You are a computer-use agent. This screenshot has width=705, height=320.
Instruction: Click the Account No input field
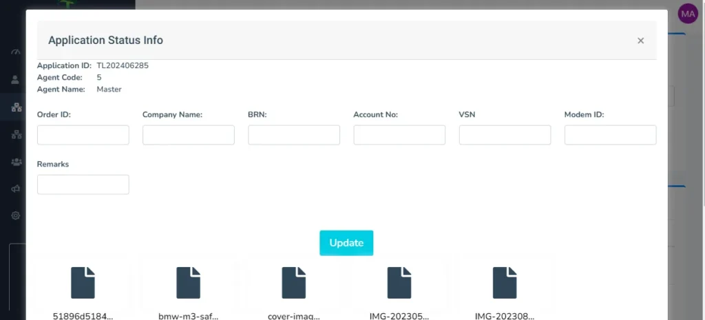pos(399,135)
